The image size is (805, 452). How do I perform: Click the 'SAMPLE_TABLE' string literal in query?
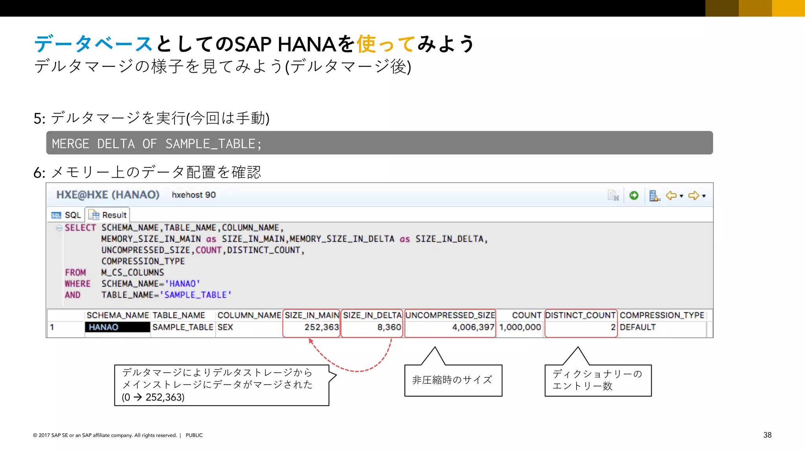tap(195, 295)
